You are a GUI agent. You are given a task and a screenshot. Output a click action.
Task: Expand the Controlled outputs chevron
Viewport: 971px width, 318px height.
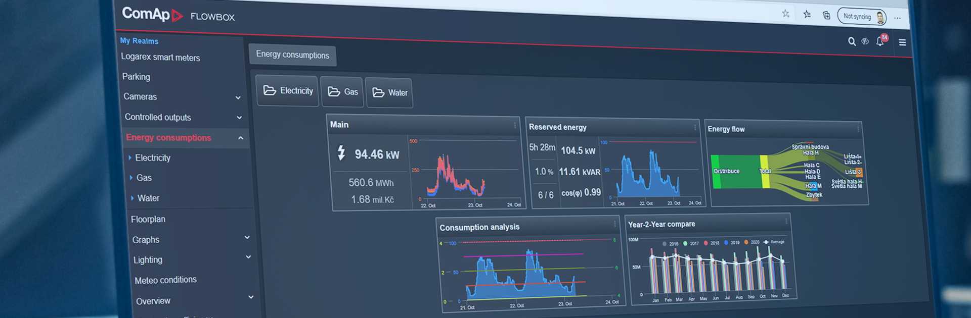(239, 118)
